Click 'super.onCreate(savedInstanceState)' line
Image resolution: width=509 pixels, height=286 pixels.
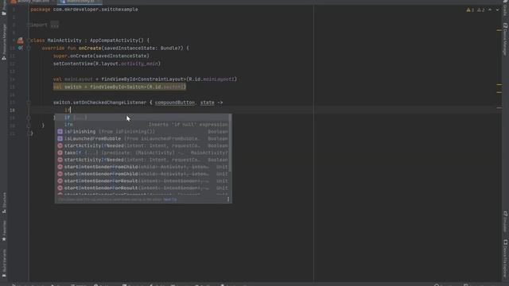pos(101,56)
